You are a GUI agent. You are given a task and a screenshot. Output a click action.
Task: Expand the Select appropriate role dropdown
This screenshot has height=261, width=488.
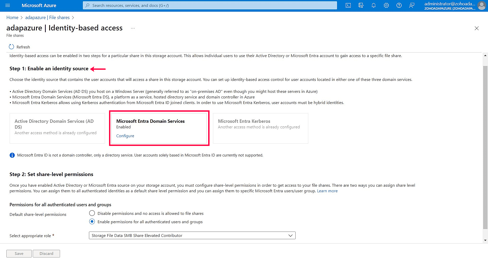point(192,235)
